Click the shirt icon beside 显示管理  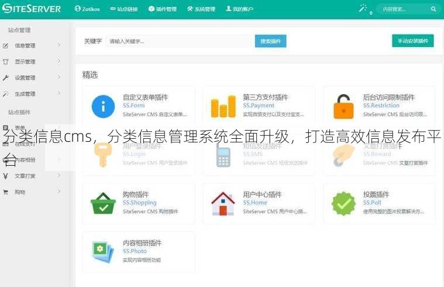pyautogui.click(x=5, y=61)
